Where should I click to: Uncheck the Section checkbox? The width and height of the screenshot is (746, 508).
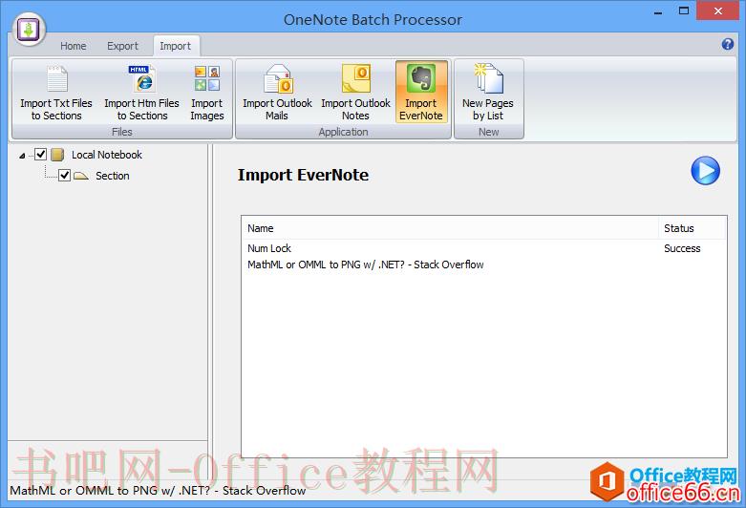pos(64,176)
